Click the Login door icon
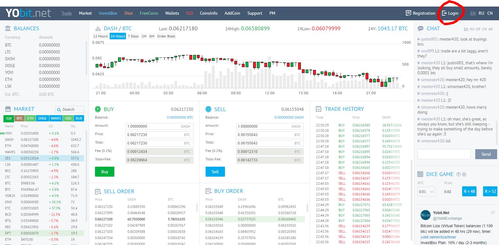 (444, 13)
